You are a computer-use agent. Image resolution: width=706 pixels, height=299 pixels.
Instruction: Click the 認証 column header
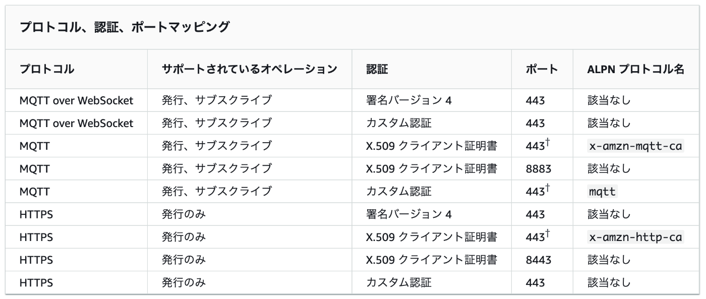pyautogui.click(x=377, y=70)
